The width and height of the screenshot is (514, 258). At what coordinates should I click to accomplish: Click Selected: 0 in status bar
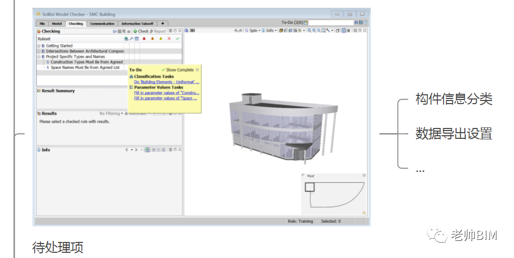(331, 221)
